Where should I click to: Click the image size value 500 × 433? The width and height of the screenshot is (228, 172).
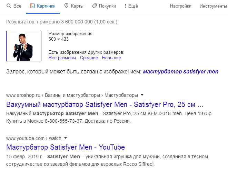tap(59, 39)
